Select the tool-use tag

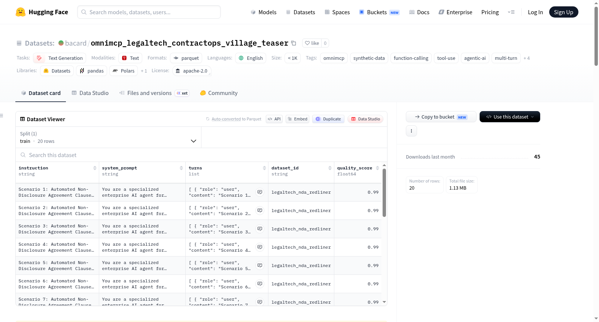click(x=446, y=58)
